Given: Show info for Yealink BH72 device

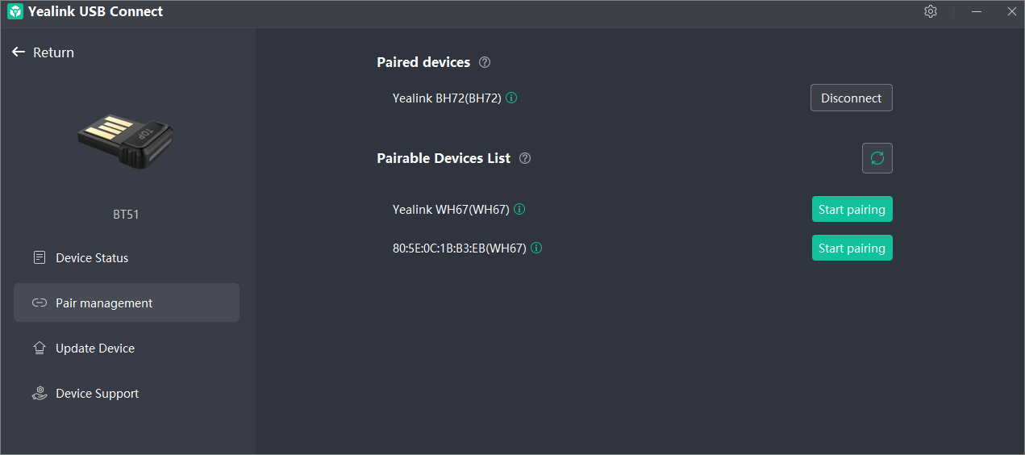Looking at the screenshot, I should click(x=511, y=98).
